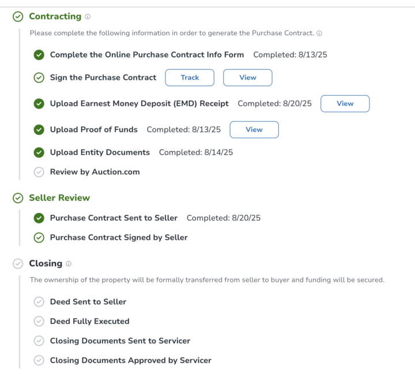View the Earnest Money Deposit receipt
Screen dimensions: 415x374
point(345,104)
